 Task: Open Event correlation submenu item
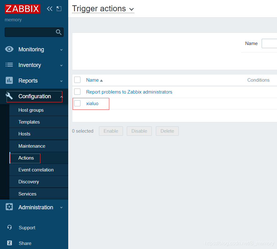(x=39, y=170)
